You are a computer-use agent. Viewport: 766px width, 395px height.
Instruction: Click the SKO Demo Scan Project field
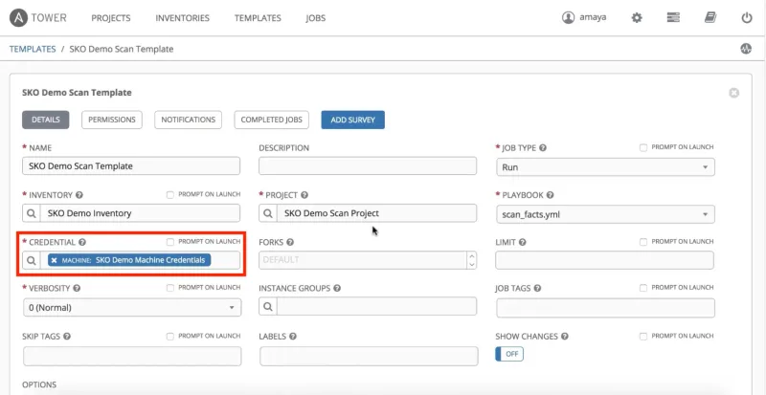(x=376, y=213)
